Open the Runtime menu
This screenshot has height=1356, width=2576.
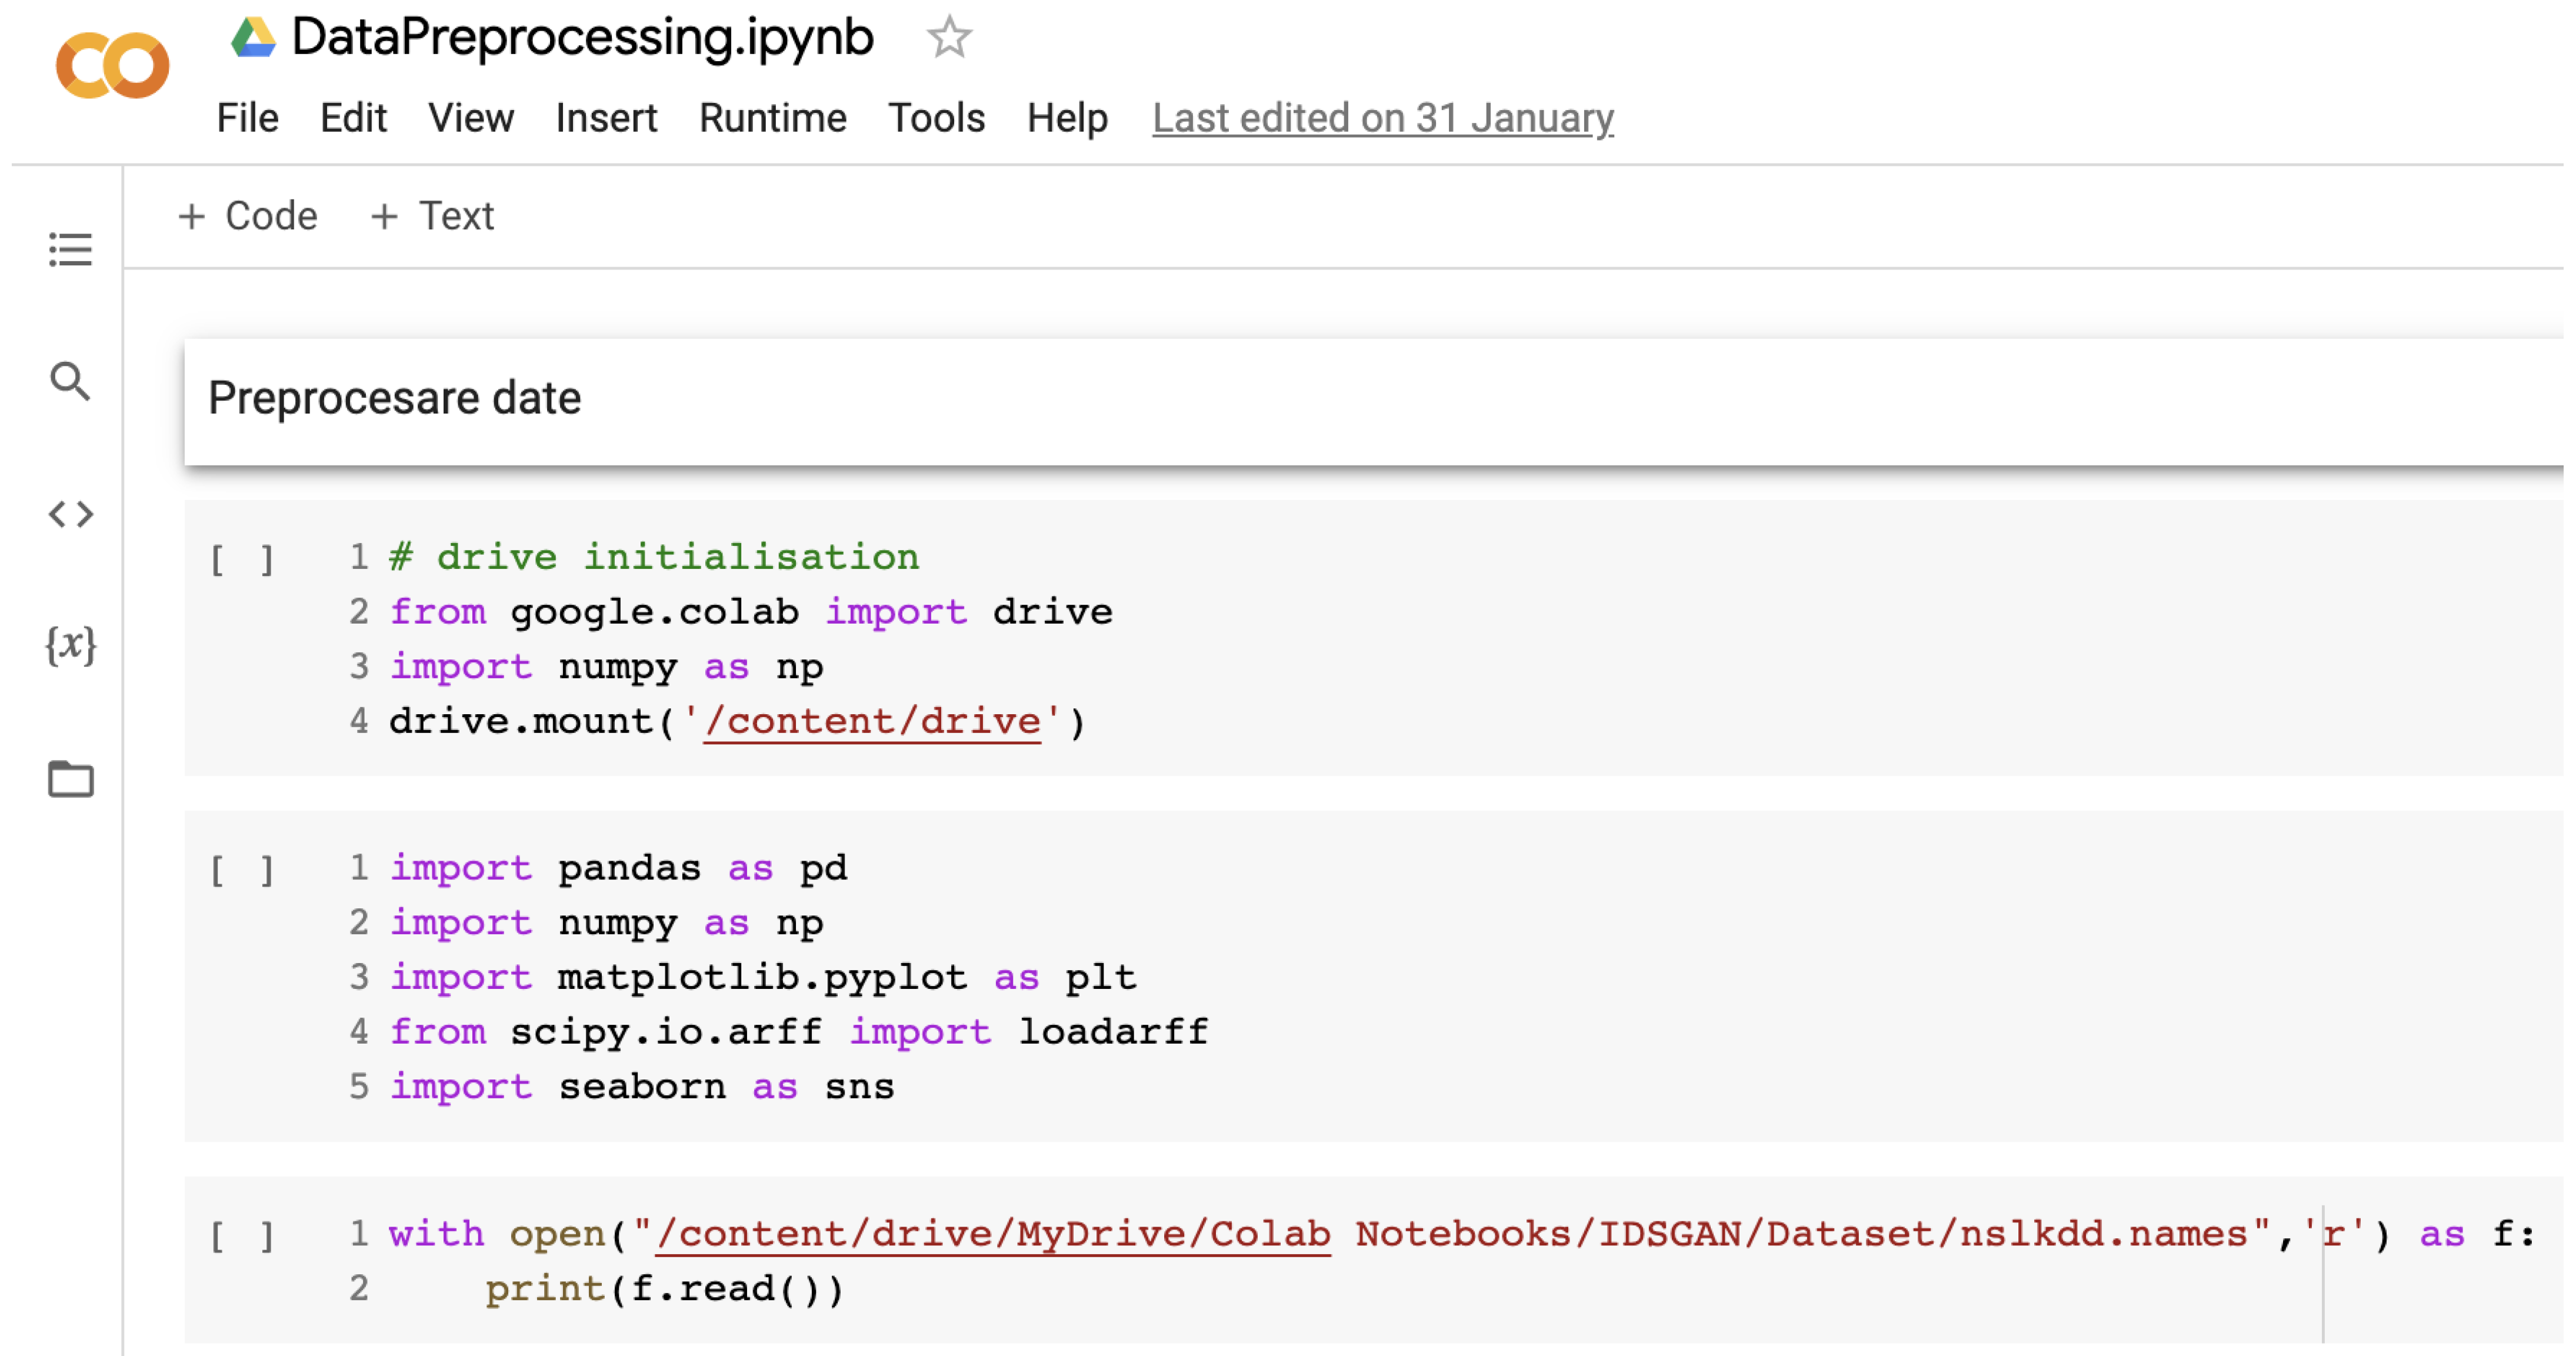(x=772, y=118)
